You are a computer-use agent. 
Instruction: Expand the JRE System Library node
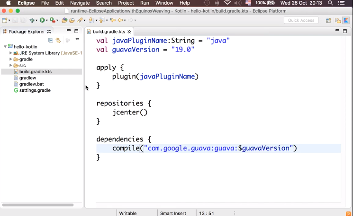(x=10, y=53)
